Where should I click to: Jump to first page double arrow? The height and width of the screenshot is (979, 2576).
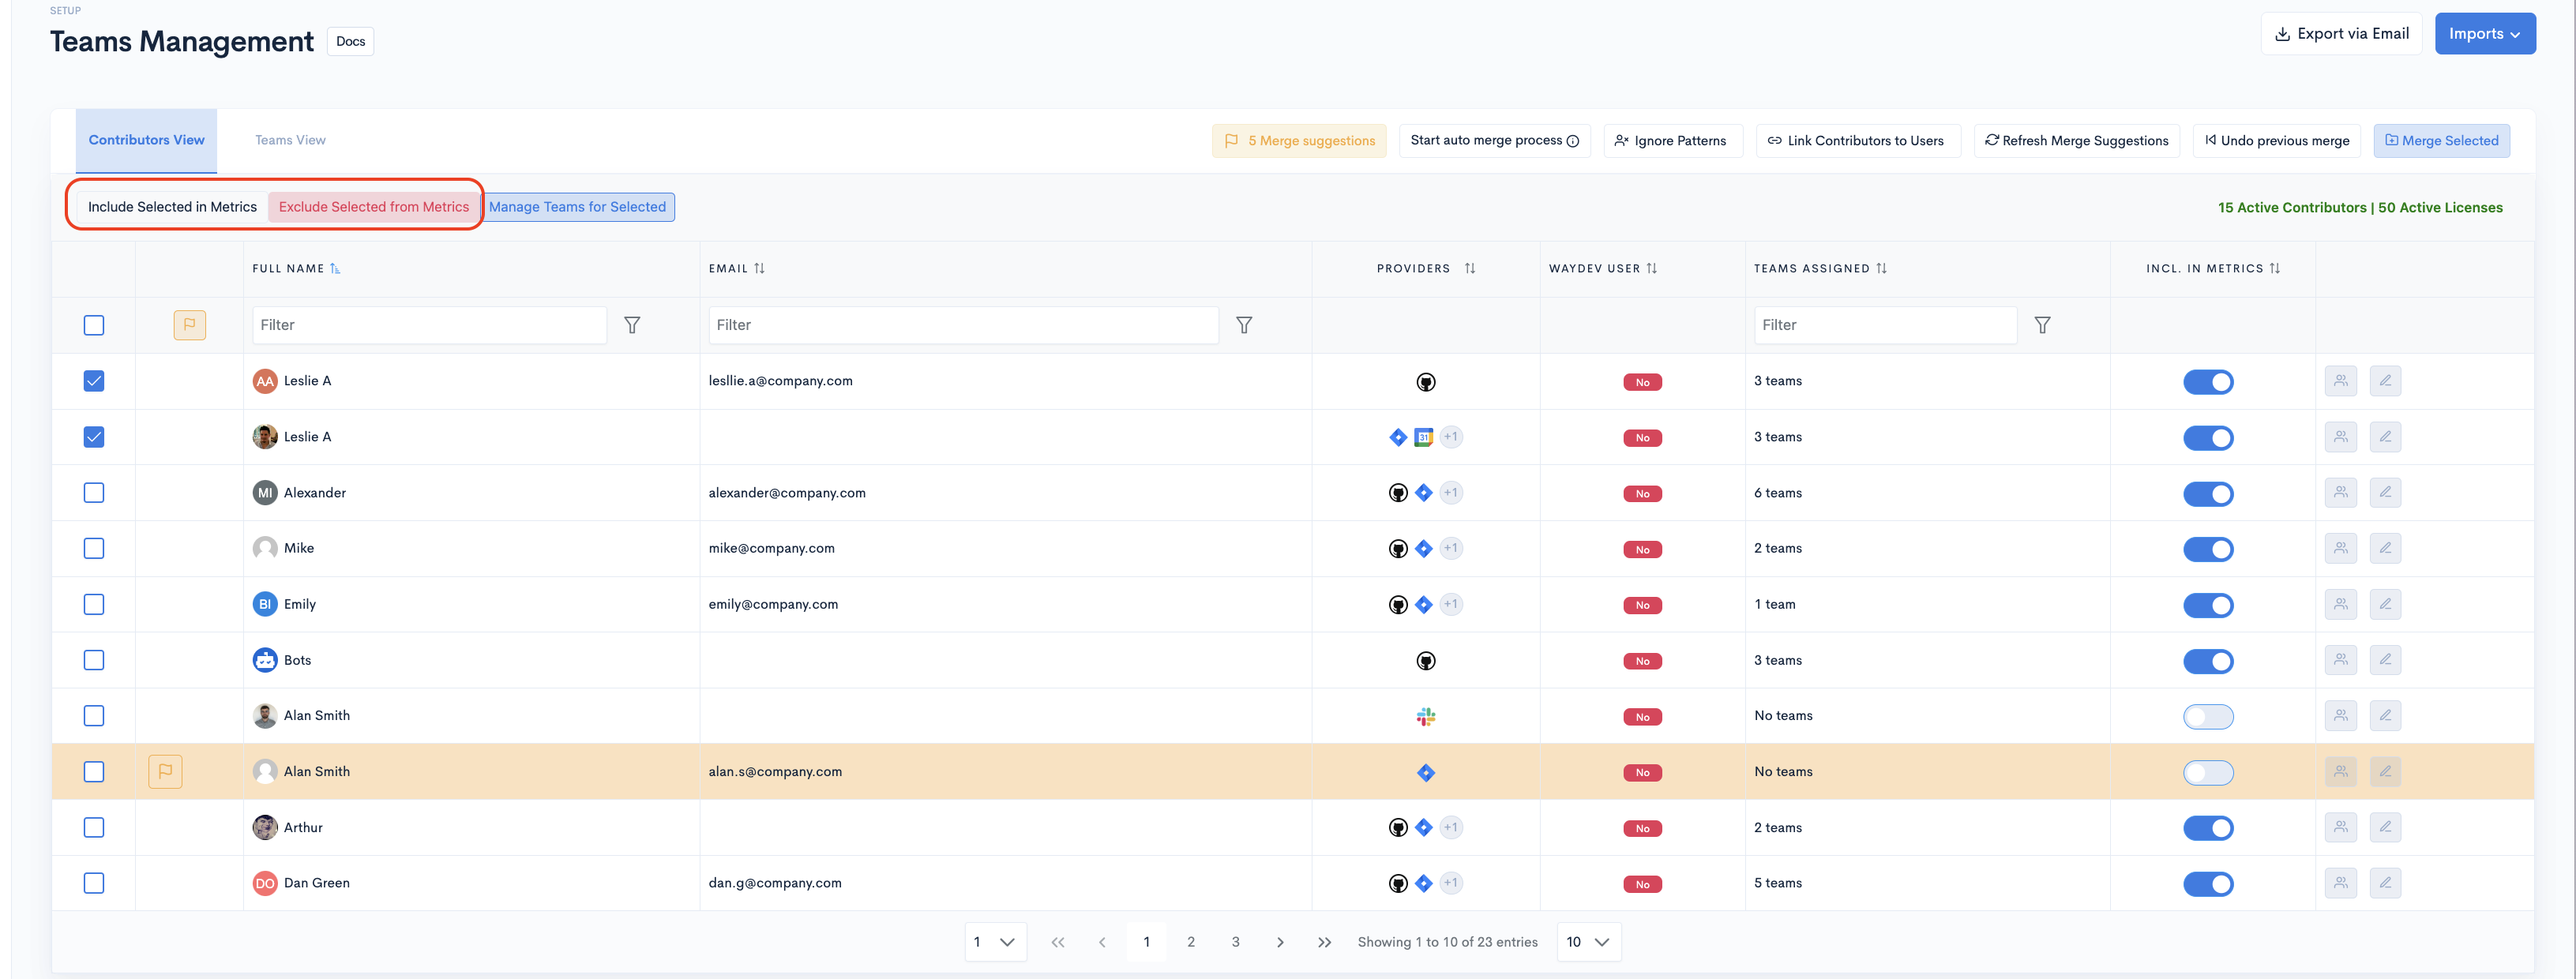(1058, 942)
